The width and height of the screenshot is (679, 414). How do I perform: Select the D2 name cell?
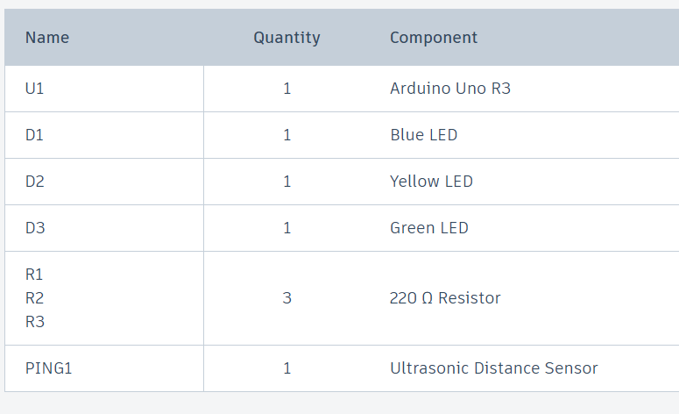click(x=34, y=182)
